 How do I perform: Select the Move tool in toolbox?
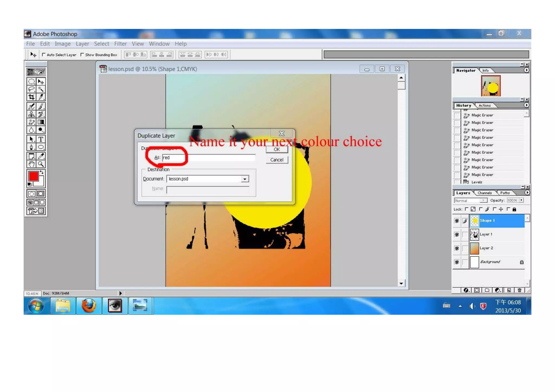pos(41,81)
